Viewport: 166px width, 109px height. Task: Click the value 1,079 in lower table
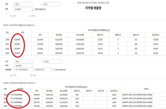[x=114, y=106]
